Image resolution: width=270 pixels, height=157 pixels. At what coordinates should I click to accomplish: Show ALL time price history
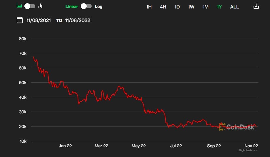[x=234, y=7]
